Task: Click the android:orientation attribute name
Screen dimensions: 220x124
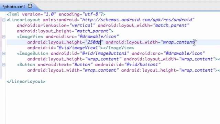Action: click(x=42, y=25)
